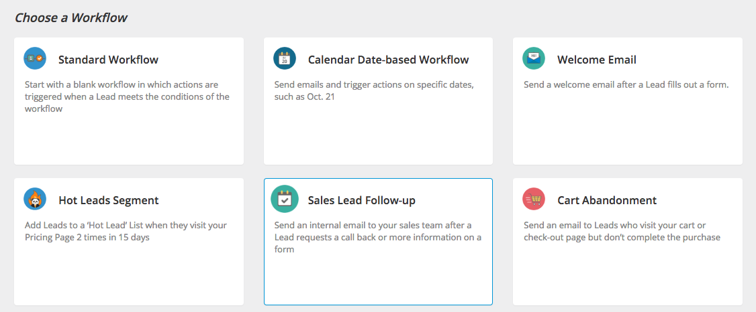Click the 'Send emails and trigger actions' description
This screenshot has width=756, height=312.
pyautogui.click(x=376, y=91)
